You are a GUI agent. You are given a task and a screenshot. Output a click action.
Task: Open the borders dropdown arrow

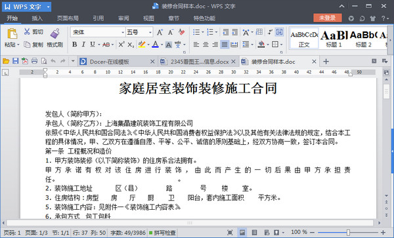pos(282,45)
